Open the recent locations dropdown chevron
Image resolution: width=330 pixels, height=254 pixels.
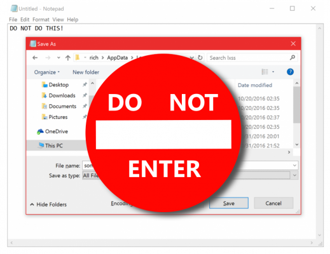point(58,58)
